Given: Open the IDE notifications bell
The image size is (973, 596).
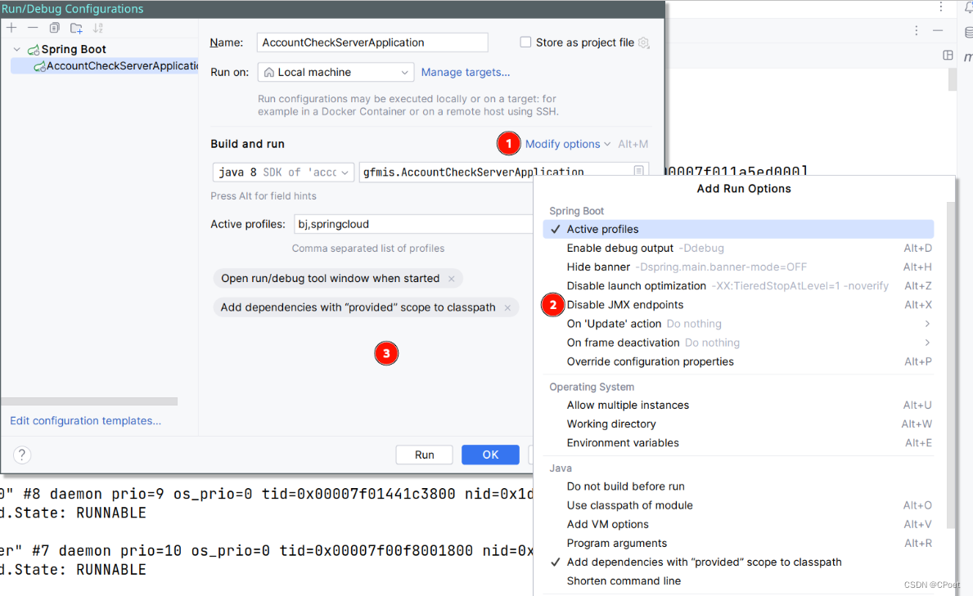Looking at the screenshot, I should [x=968, y=7].
